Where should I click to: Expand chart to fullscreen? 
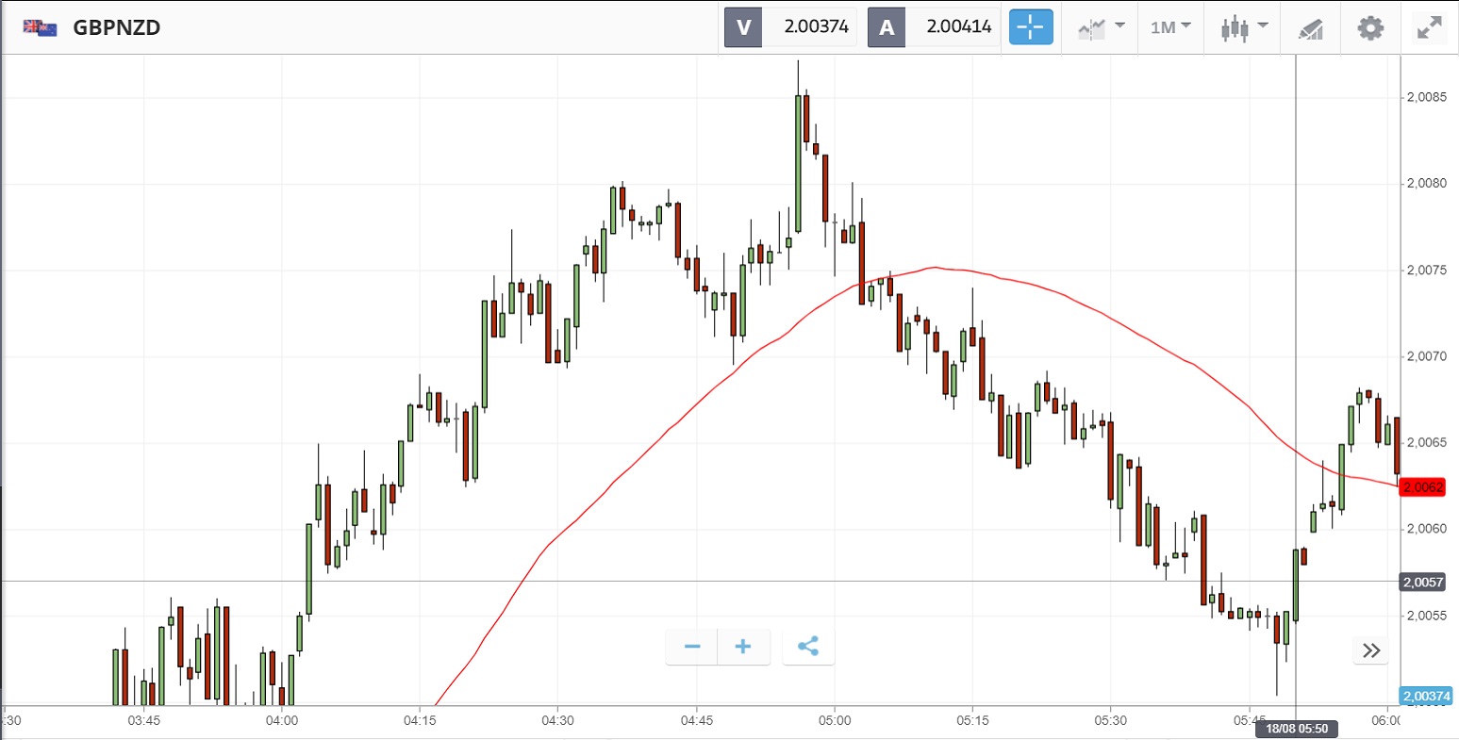click(x=1429, y=27)
